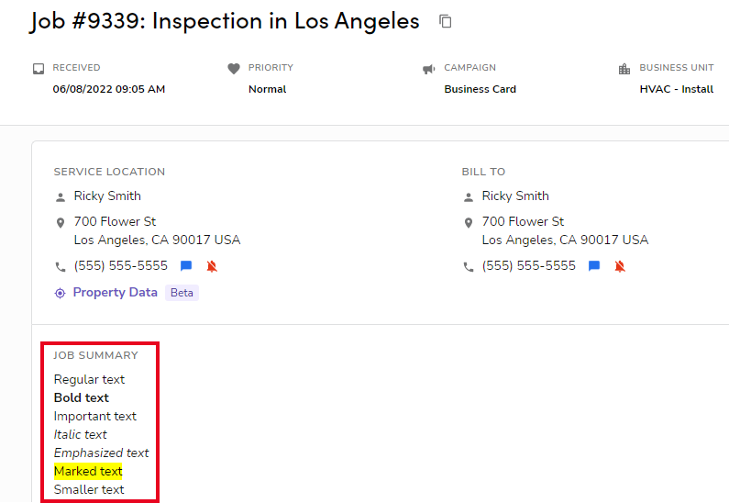The height and width of the screenshot is (503, 729).
Task: Open text message for Service Location phone
Action: [x=186, y=266]
